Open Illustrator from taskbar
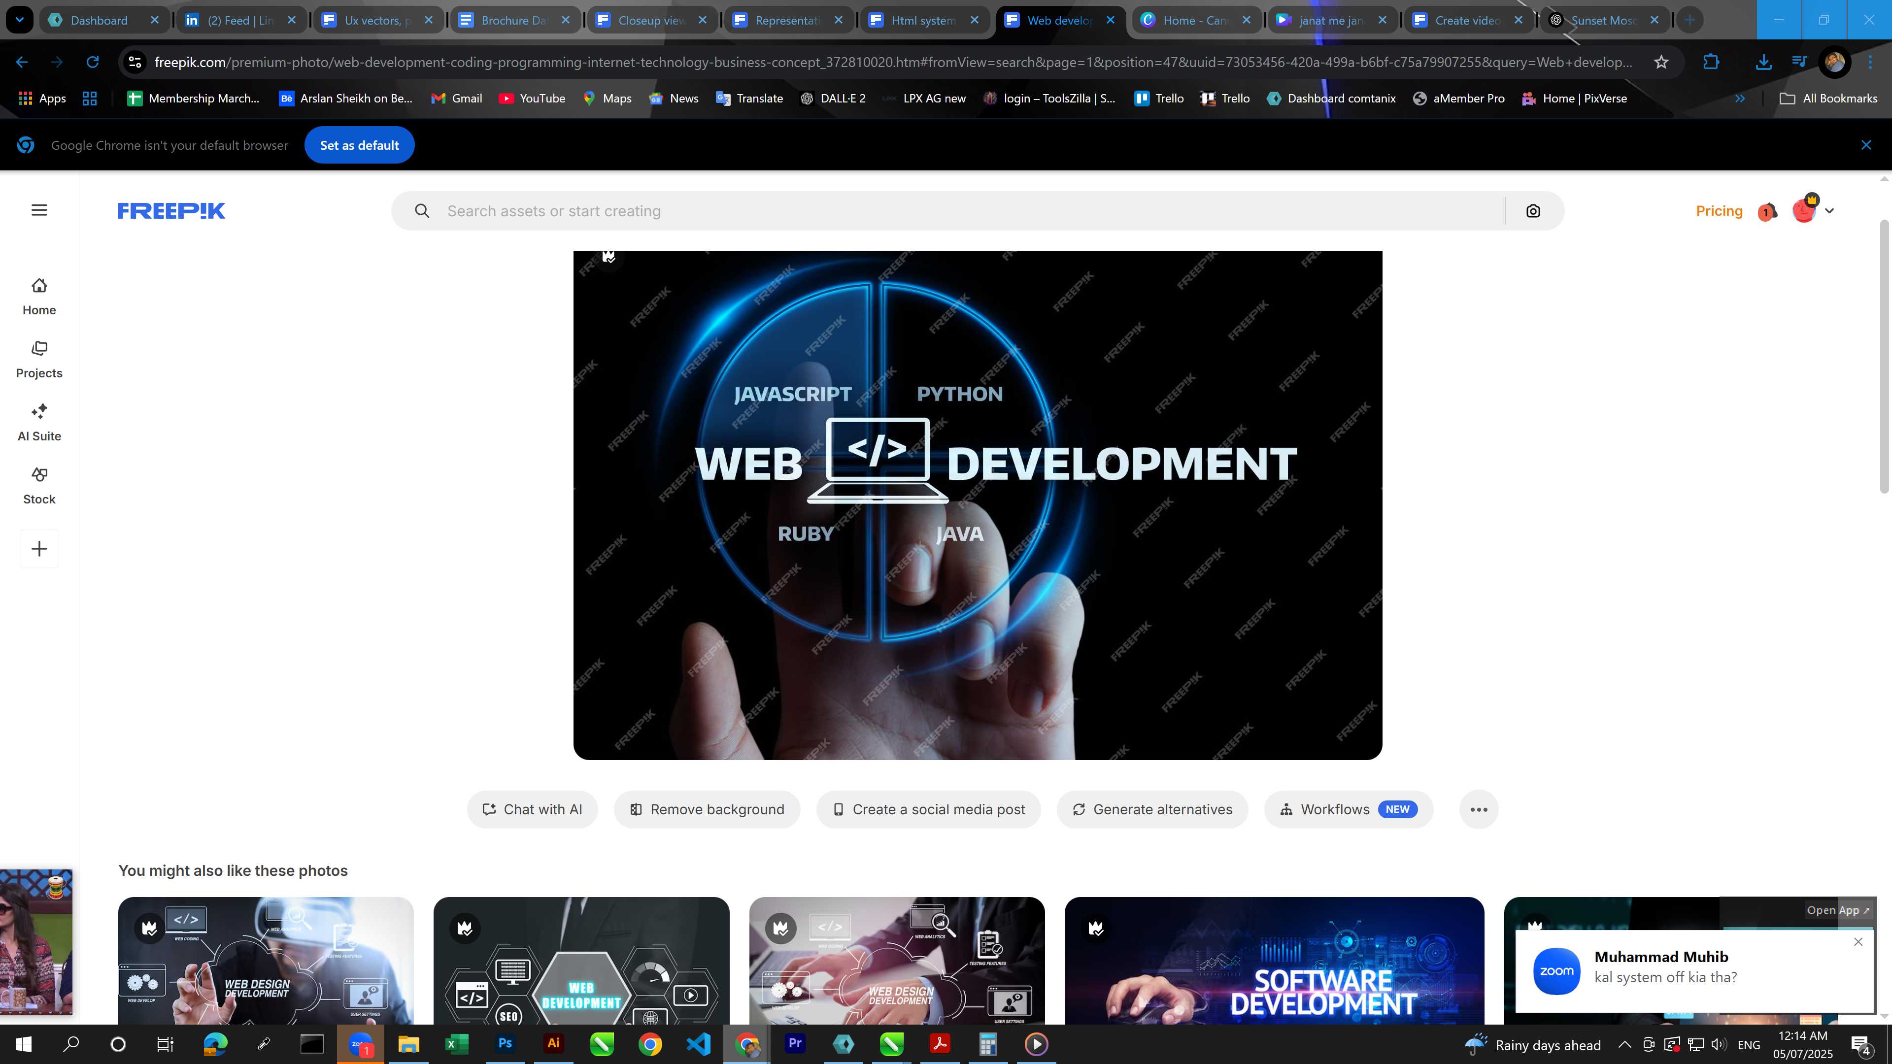1892x1064 pixels. [x=554, y=1044]
